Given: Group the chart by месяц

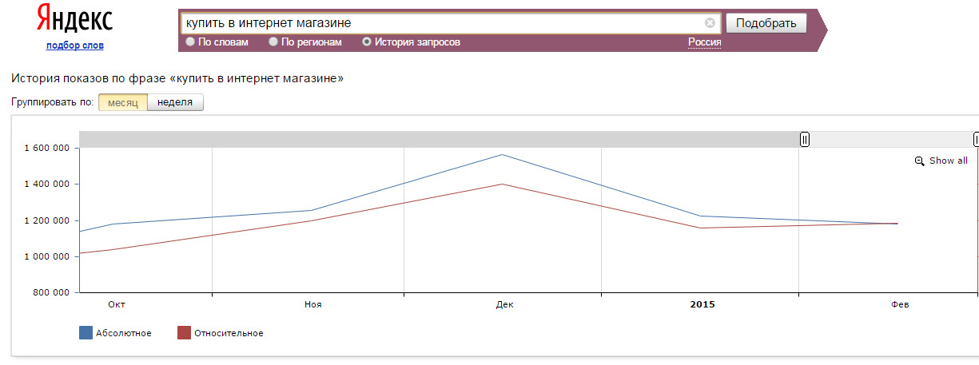Looking at the screenshot, I should click(123, 102).
